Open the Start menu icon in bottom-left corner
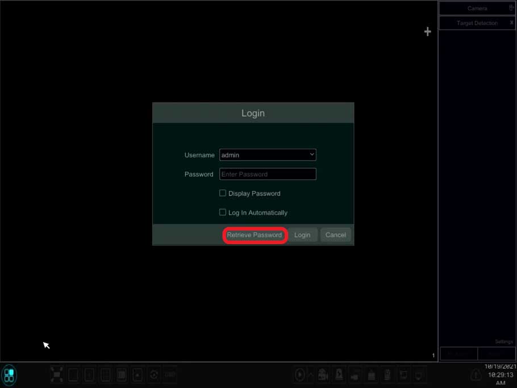The width and height of the screenshot is (517, 388). click(x=9, y=375)
